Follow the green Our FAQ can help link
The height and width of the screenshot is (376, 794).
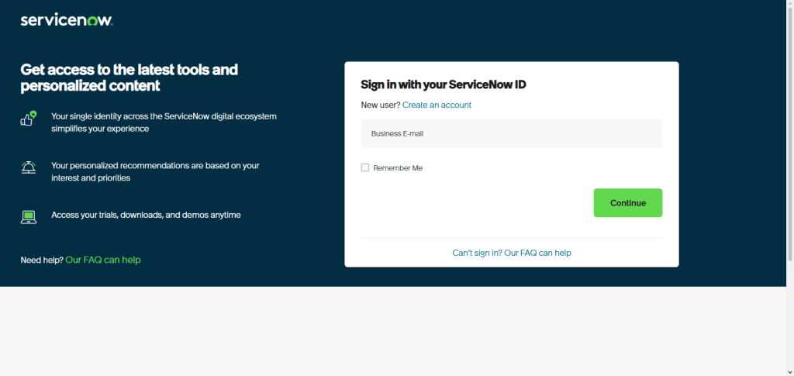103,260
